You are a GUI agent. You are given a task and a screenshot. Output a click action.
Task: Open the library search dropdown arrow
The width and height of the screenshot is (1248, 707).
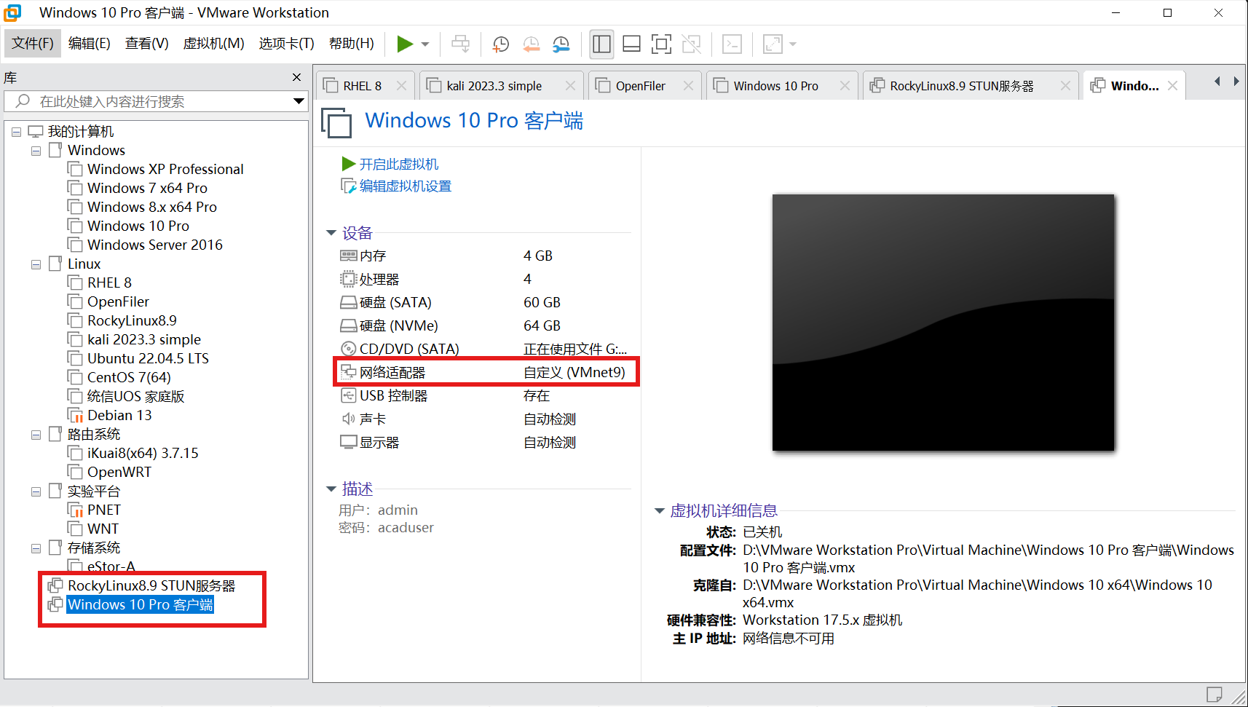point(299,101)
